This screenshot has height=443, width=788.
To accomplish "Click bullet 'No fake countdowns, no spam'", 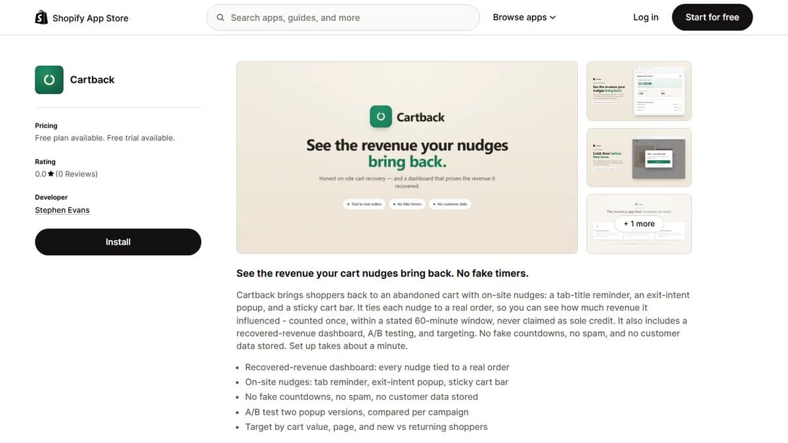I will (361, 397).
